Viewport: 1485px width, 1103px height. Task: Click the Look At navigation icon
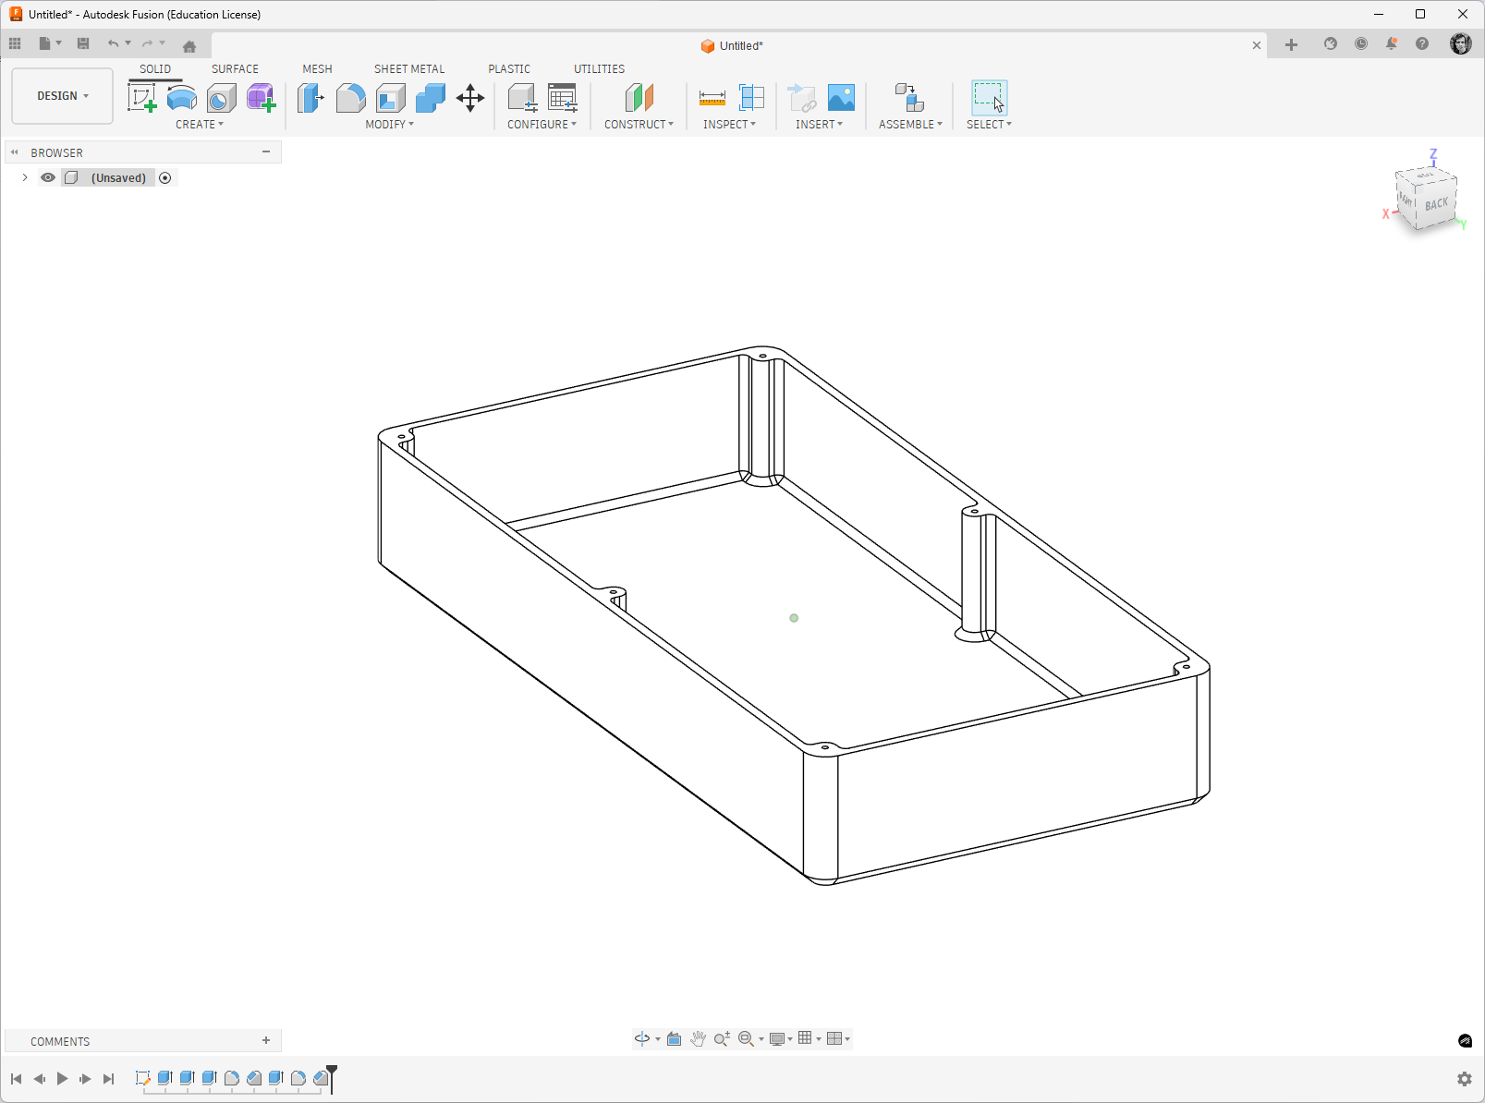point(675,1039)
